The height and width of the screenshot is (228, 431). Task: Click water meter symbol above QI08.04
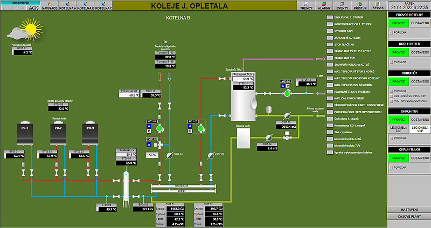point(269,137)
